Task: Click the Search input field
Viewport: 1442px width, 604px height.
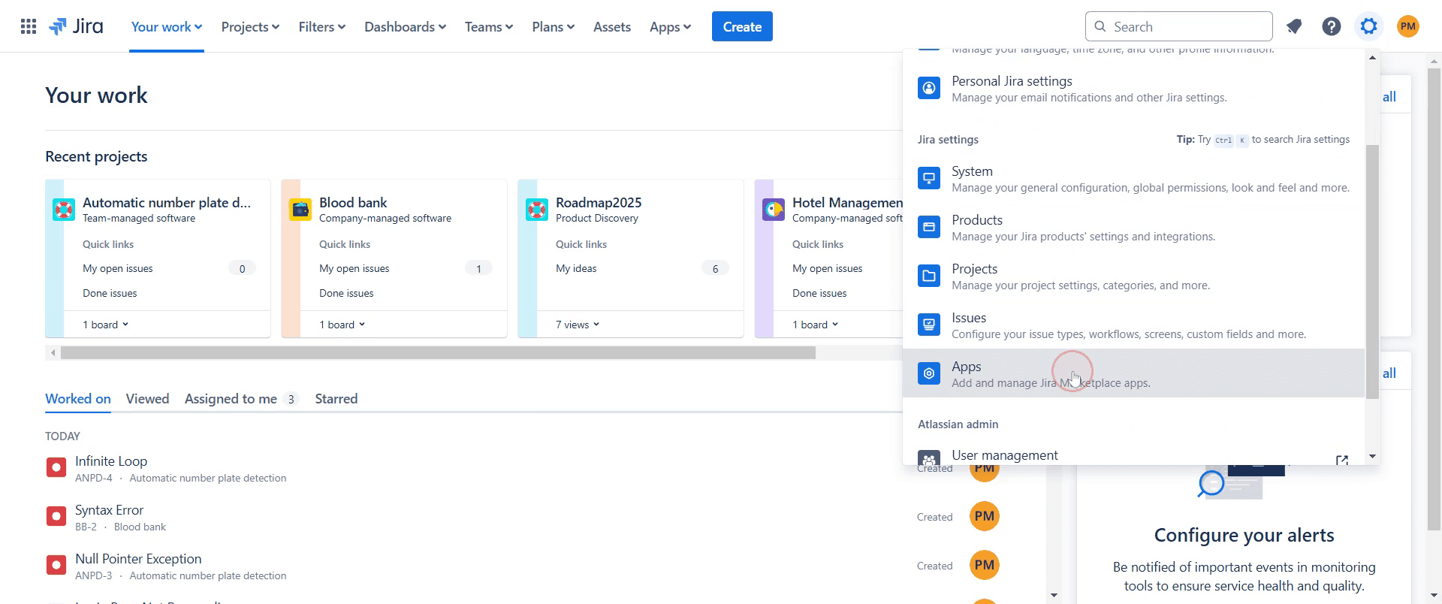Action: click(1179, 26)
